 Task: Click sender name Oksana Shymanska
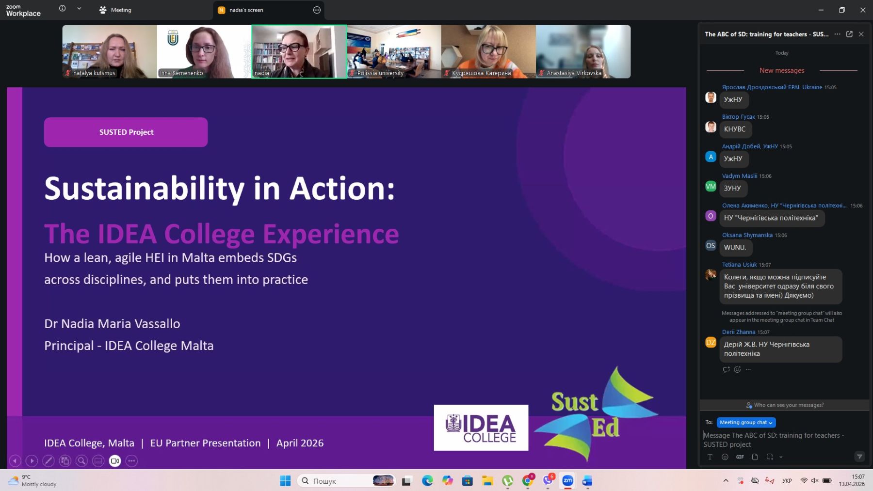(747, 235)
